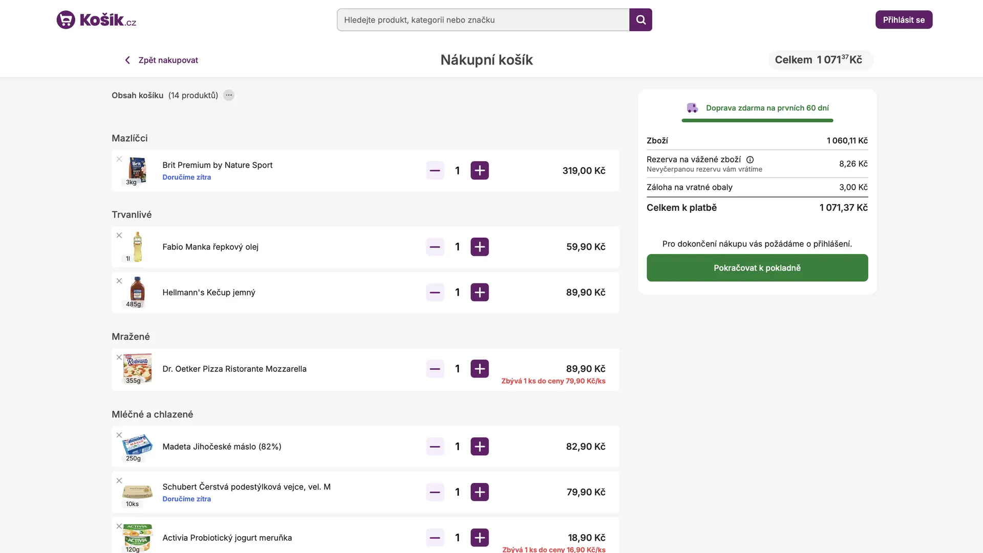Open Dr. Oetker Pizza Ristorante Mozzarella name
Image resolution: width=983 pixels, height=553 pixels.
234,369
